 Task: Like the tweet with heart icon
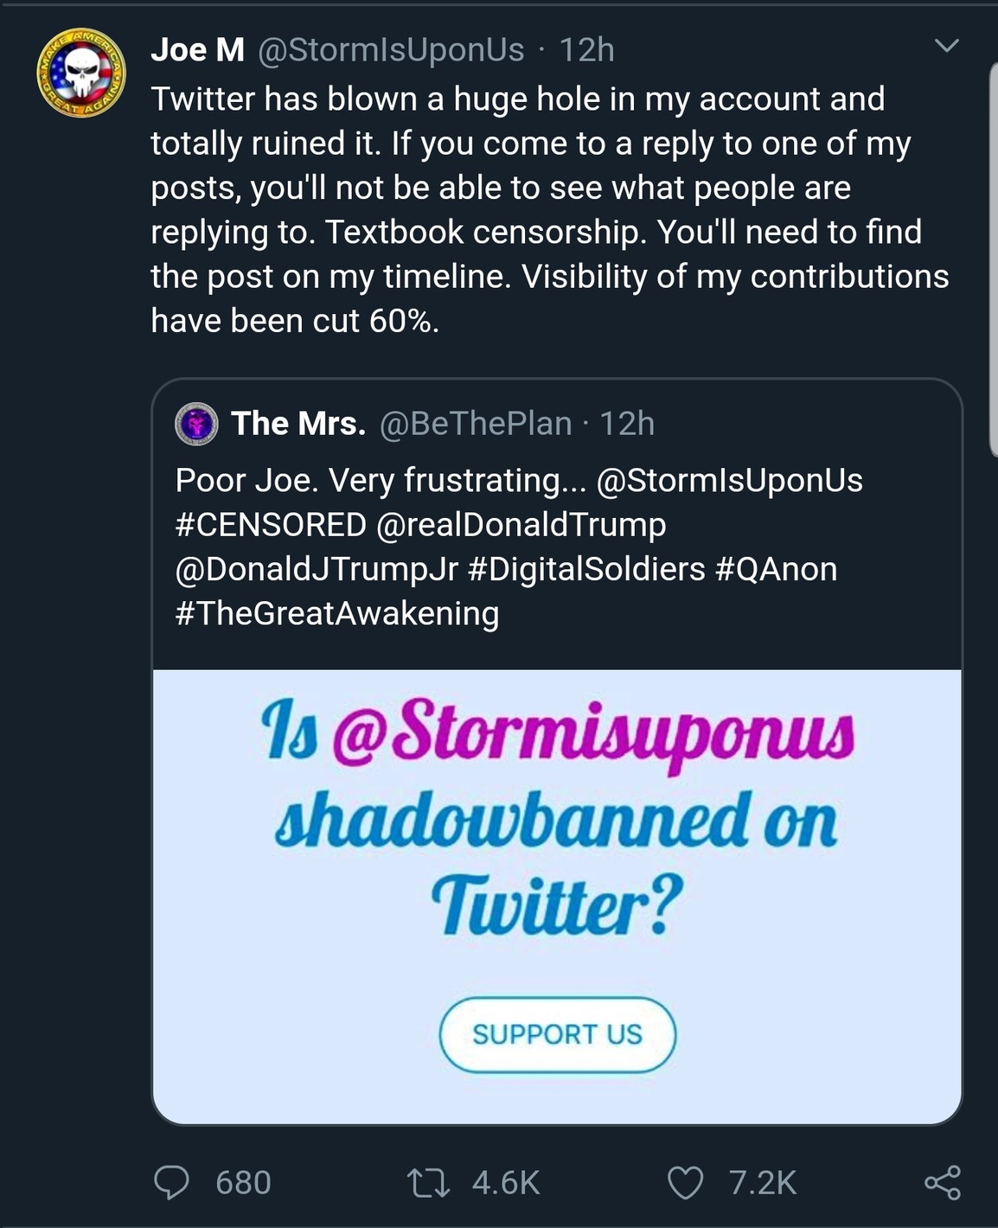686,1182
